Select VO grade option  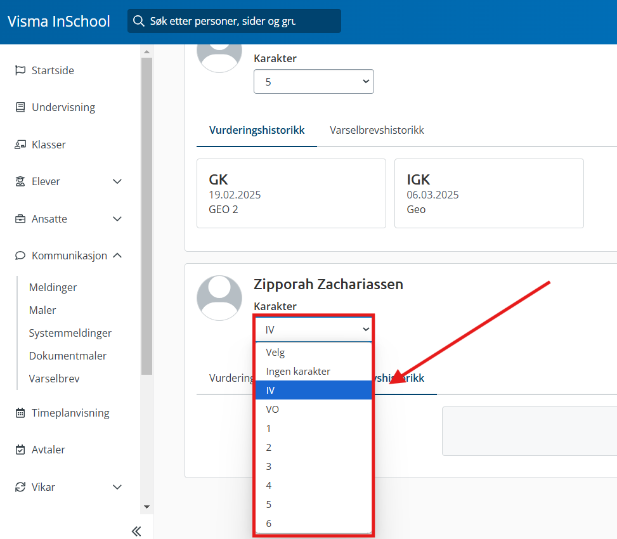click(314, 409)
